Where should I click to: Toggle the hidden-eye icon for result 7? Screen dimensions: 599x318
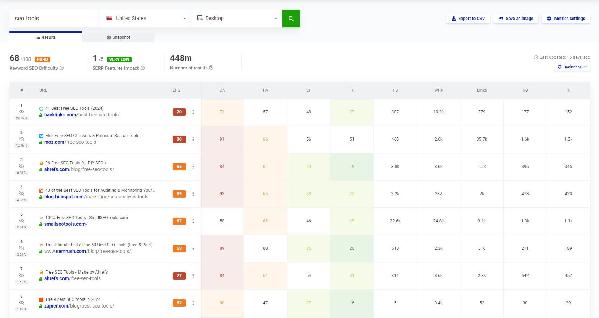(21, 275)
